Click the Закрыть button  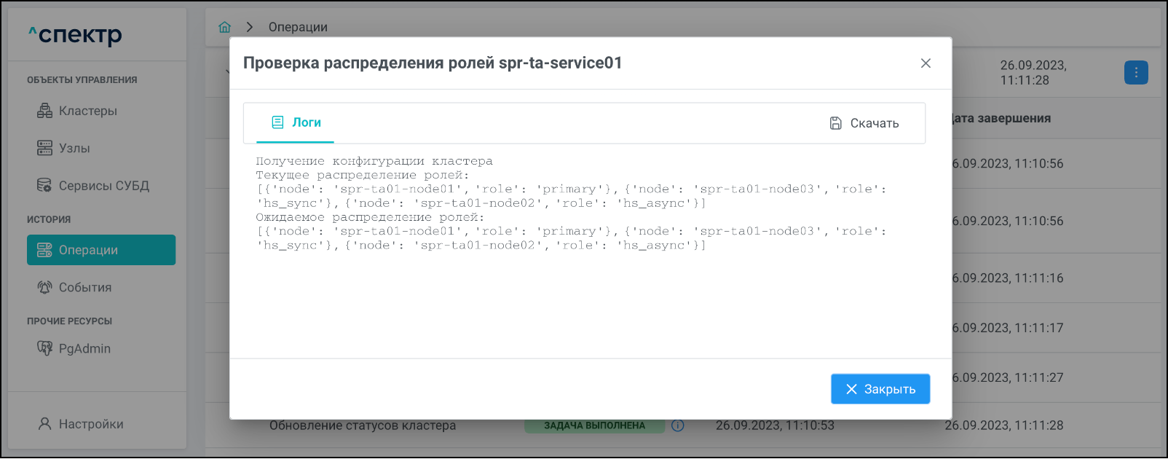pos(880,389)
